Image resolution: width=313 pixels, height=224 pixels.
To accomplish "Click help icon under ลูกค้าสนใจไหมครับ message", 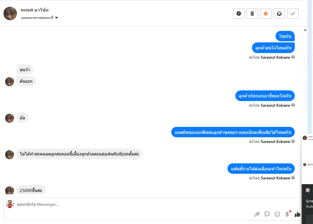I will tap(293, 57).
